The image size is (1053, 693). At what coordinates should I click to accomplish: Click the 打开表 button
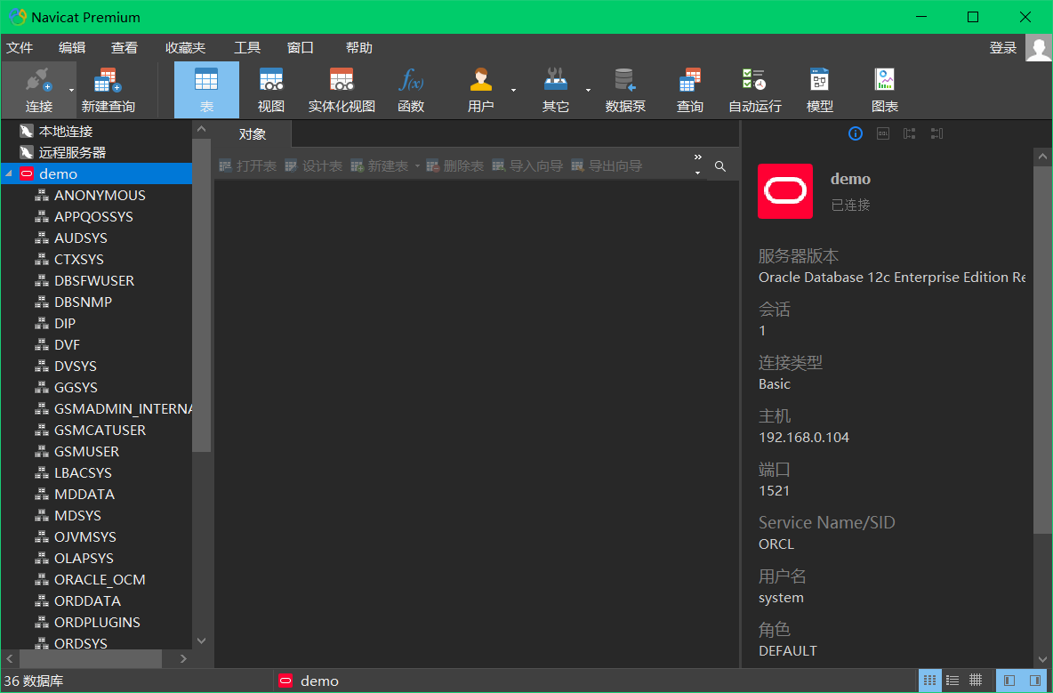(x=248, y=165)
